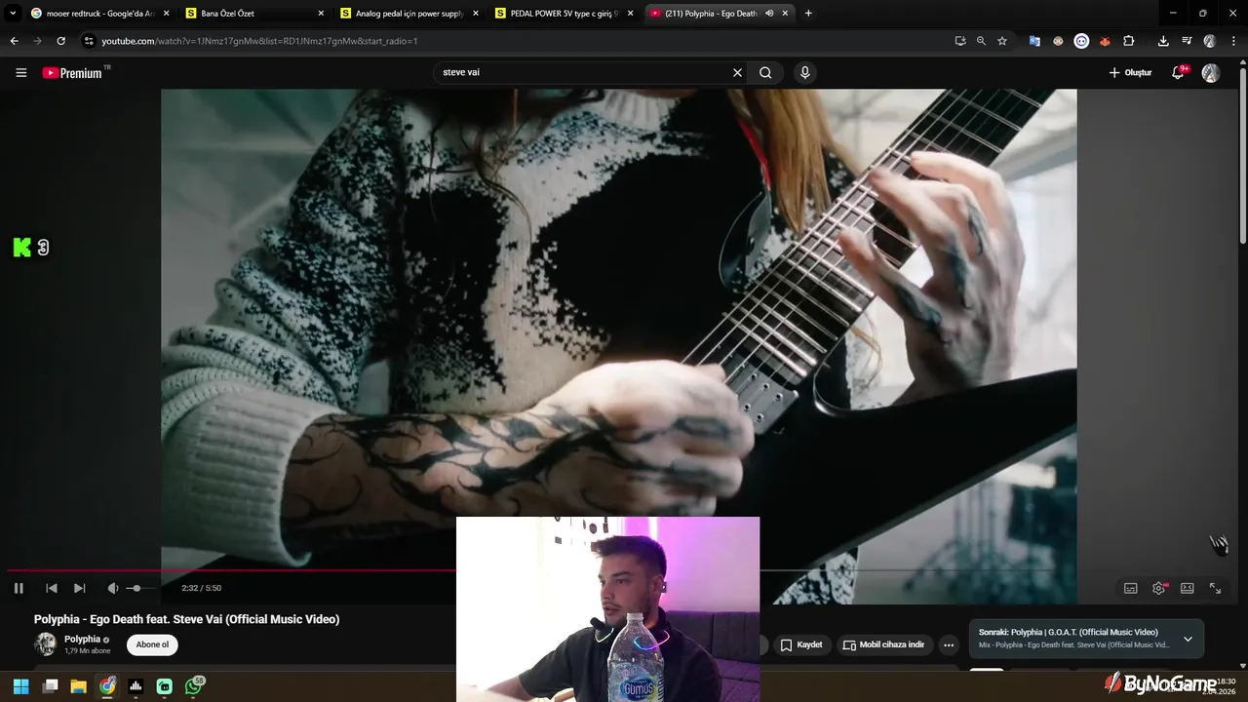
Task: Pause the video with the pause button
Action: click(x=19, y=588)
